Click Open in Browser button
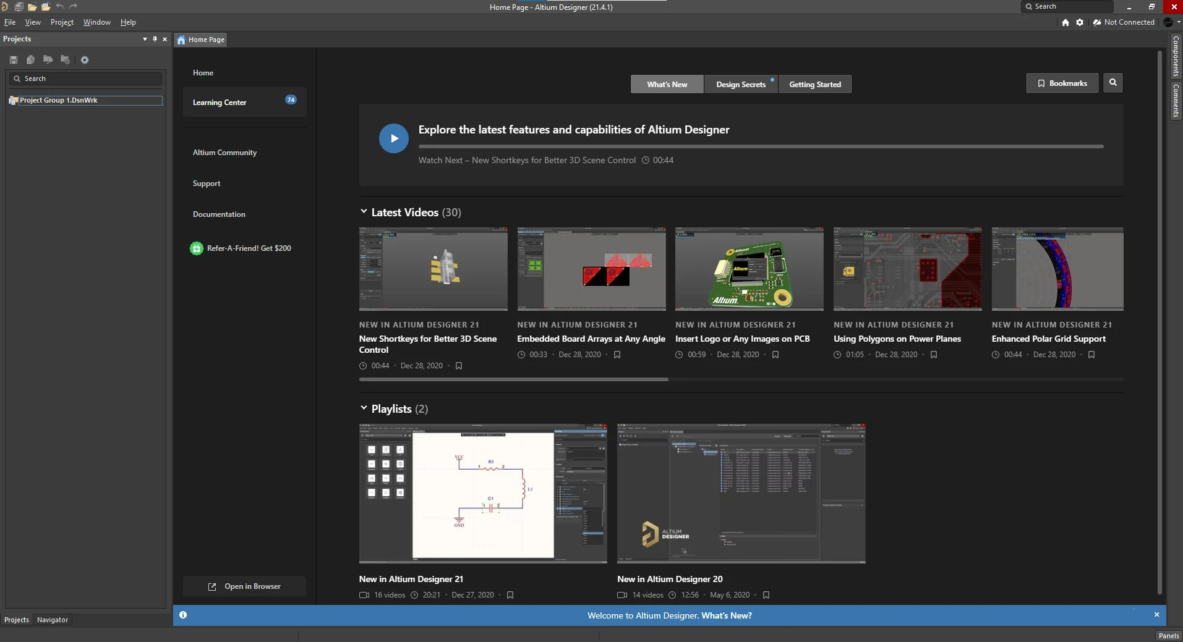 pyautogui.click(x=244, y=586)
